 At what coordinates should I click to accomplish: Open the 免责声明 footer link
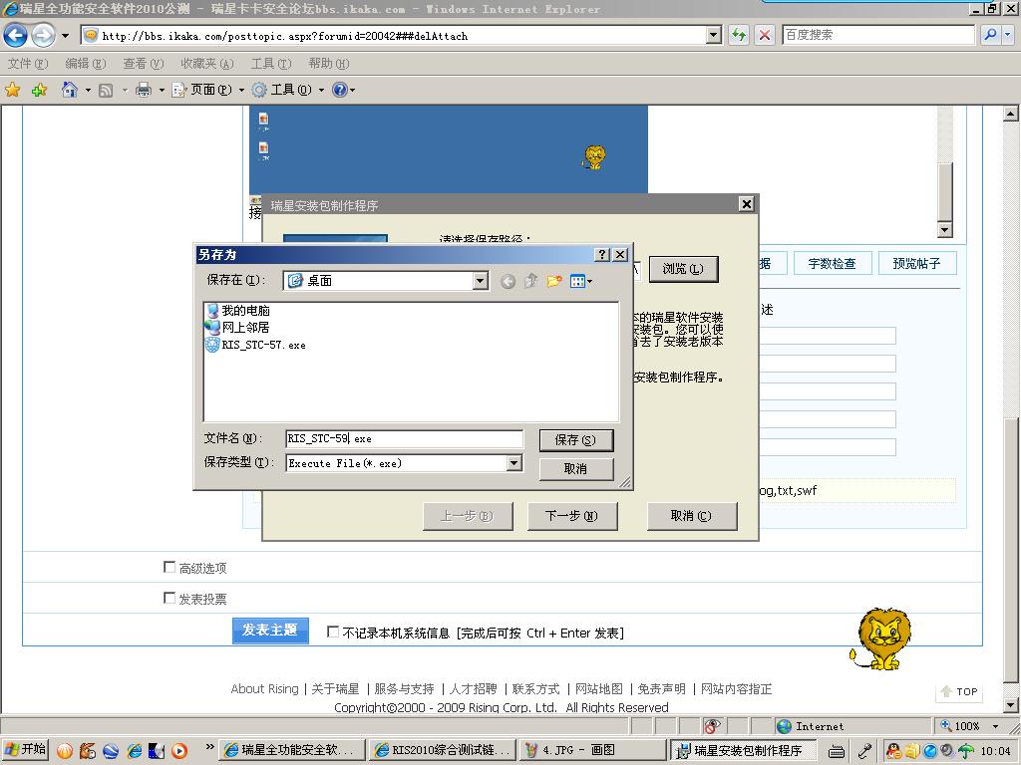pyautogui.click(x=662, y=689)
